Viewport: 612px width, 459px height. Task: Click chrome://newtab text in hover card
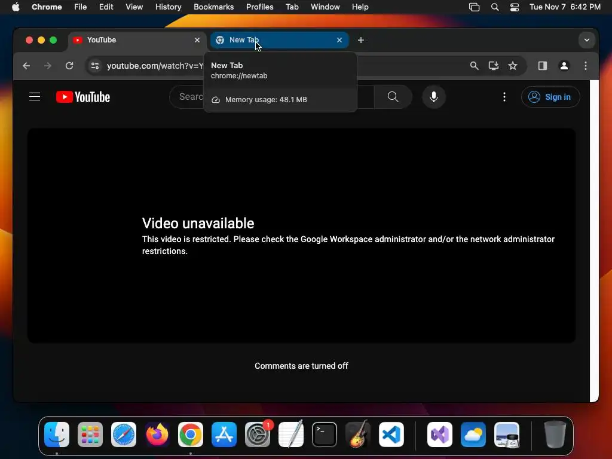click(x=239, y=76)
